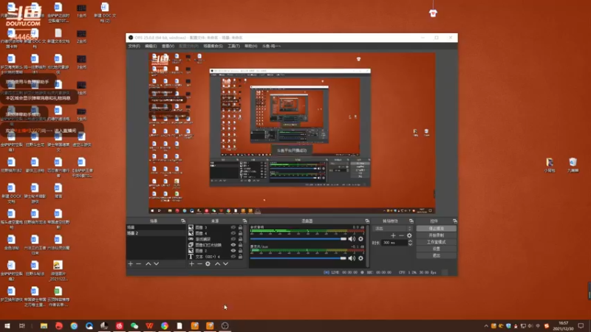Remove the selected source with minus icon
This screenshot has width=591, height=332.
point(199,264)
